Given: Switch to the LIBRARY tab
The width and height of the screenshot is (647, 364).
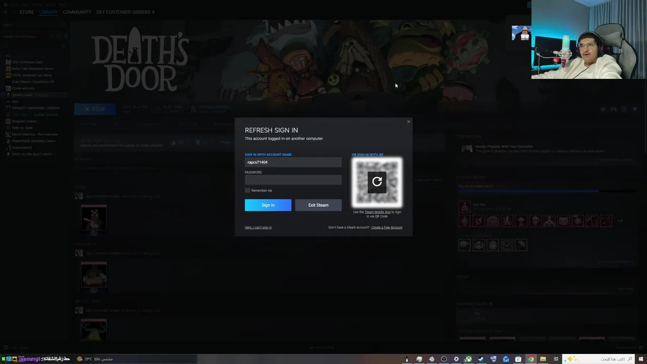Looking at the screenshot, I should click(x=49, y=12).
